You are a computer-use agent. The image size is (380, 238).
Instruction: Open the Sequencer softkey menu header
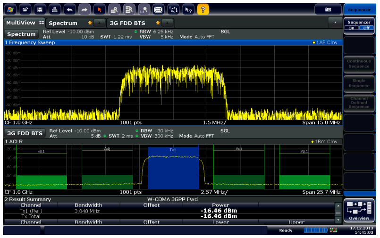click(x=359, y=10)
